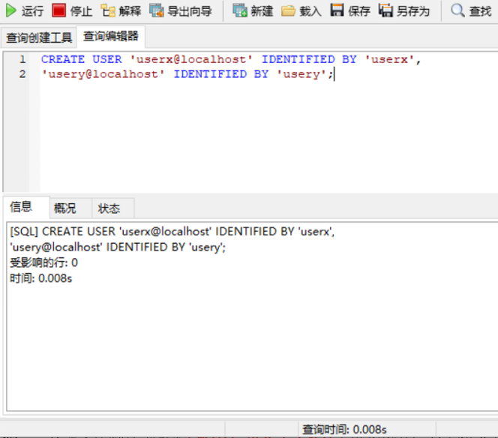Click editor line number 2
498x438 pixels.
tap(22, 74)
